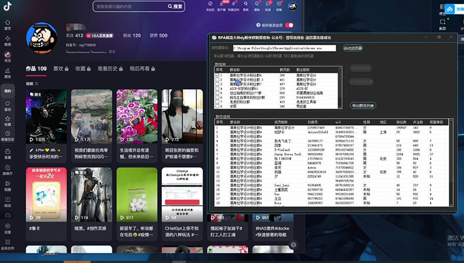Select the 作品 109 tab
This screenshot has width=464, height=263.
pyautogui.click(x=36, y=68)
